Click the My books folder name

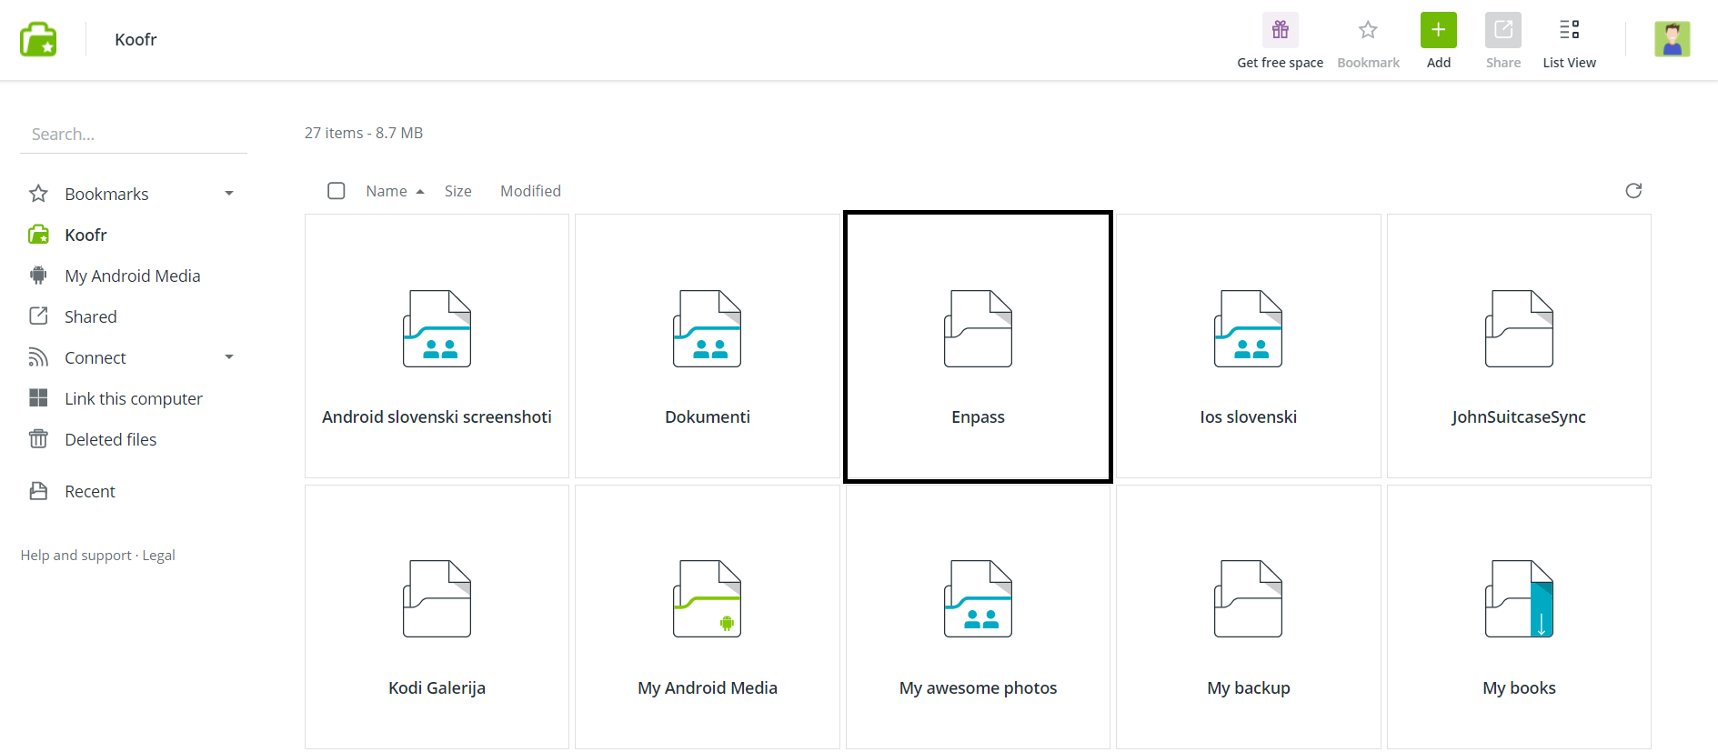[x=1519, y=687]
